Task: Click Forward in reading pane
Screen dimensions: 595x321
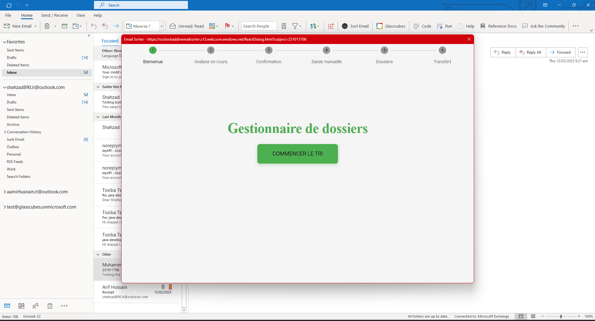Action: point(561,52)
